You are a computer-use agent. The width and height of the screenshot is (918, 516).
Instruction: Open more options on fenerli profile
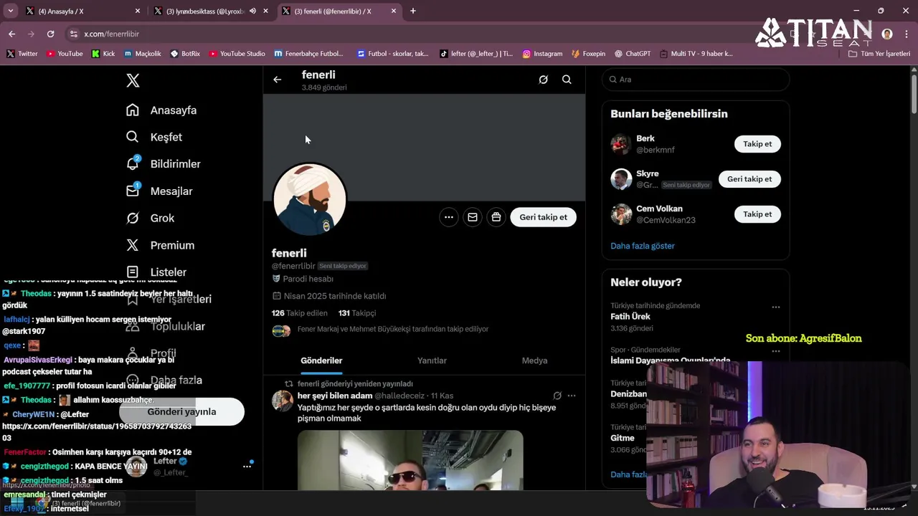tap(448, 217)
